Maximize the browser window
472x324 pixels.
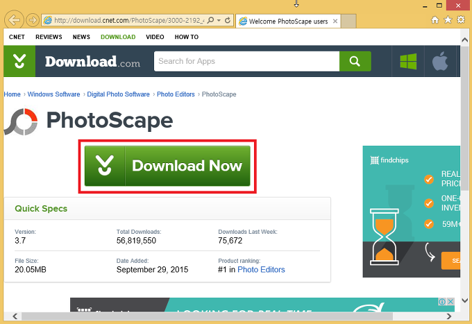(439, 6)
